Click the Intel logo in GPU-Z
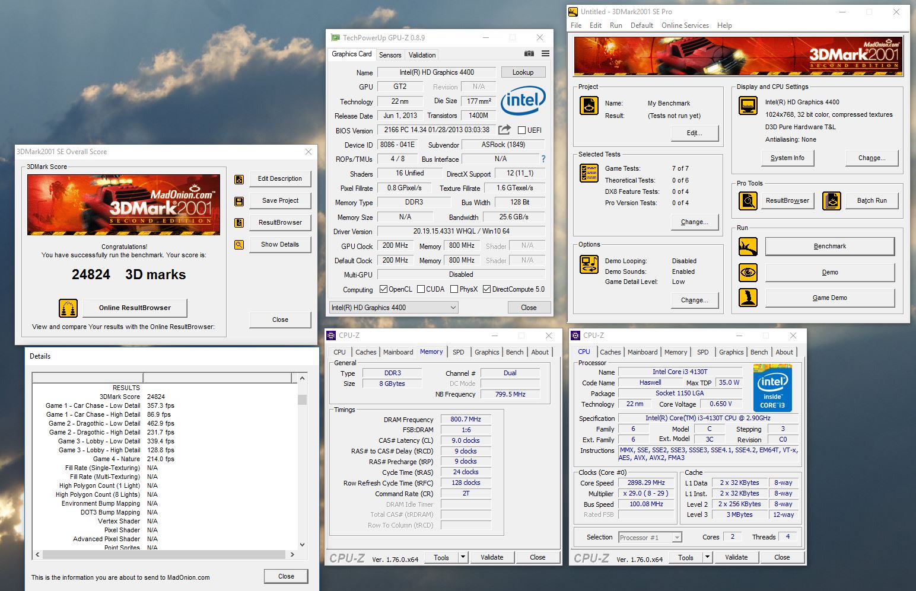 point(523,100)
